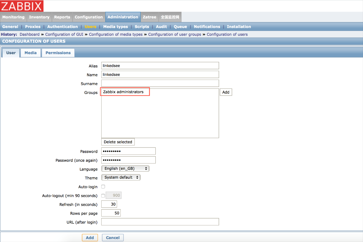Go to Audit submenu
Image resolution: width=363 pixels, height=242 pixels.
coord(161,27)
